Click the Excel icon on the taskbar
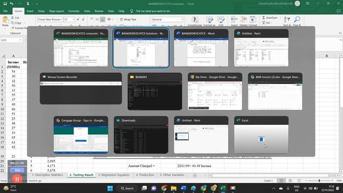This screenshot has width=343, height=193. coord(223,188)
